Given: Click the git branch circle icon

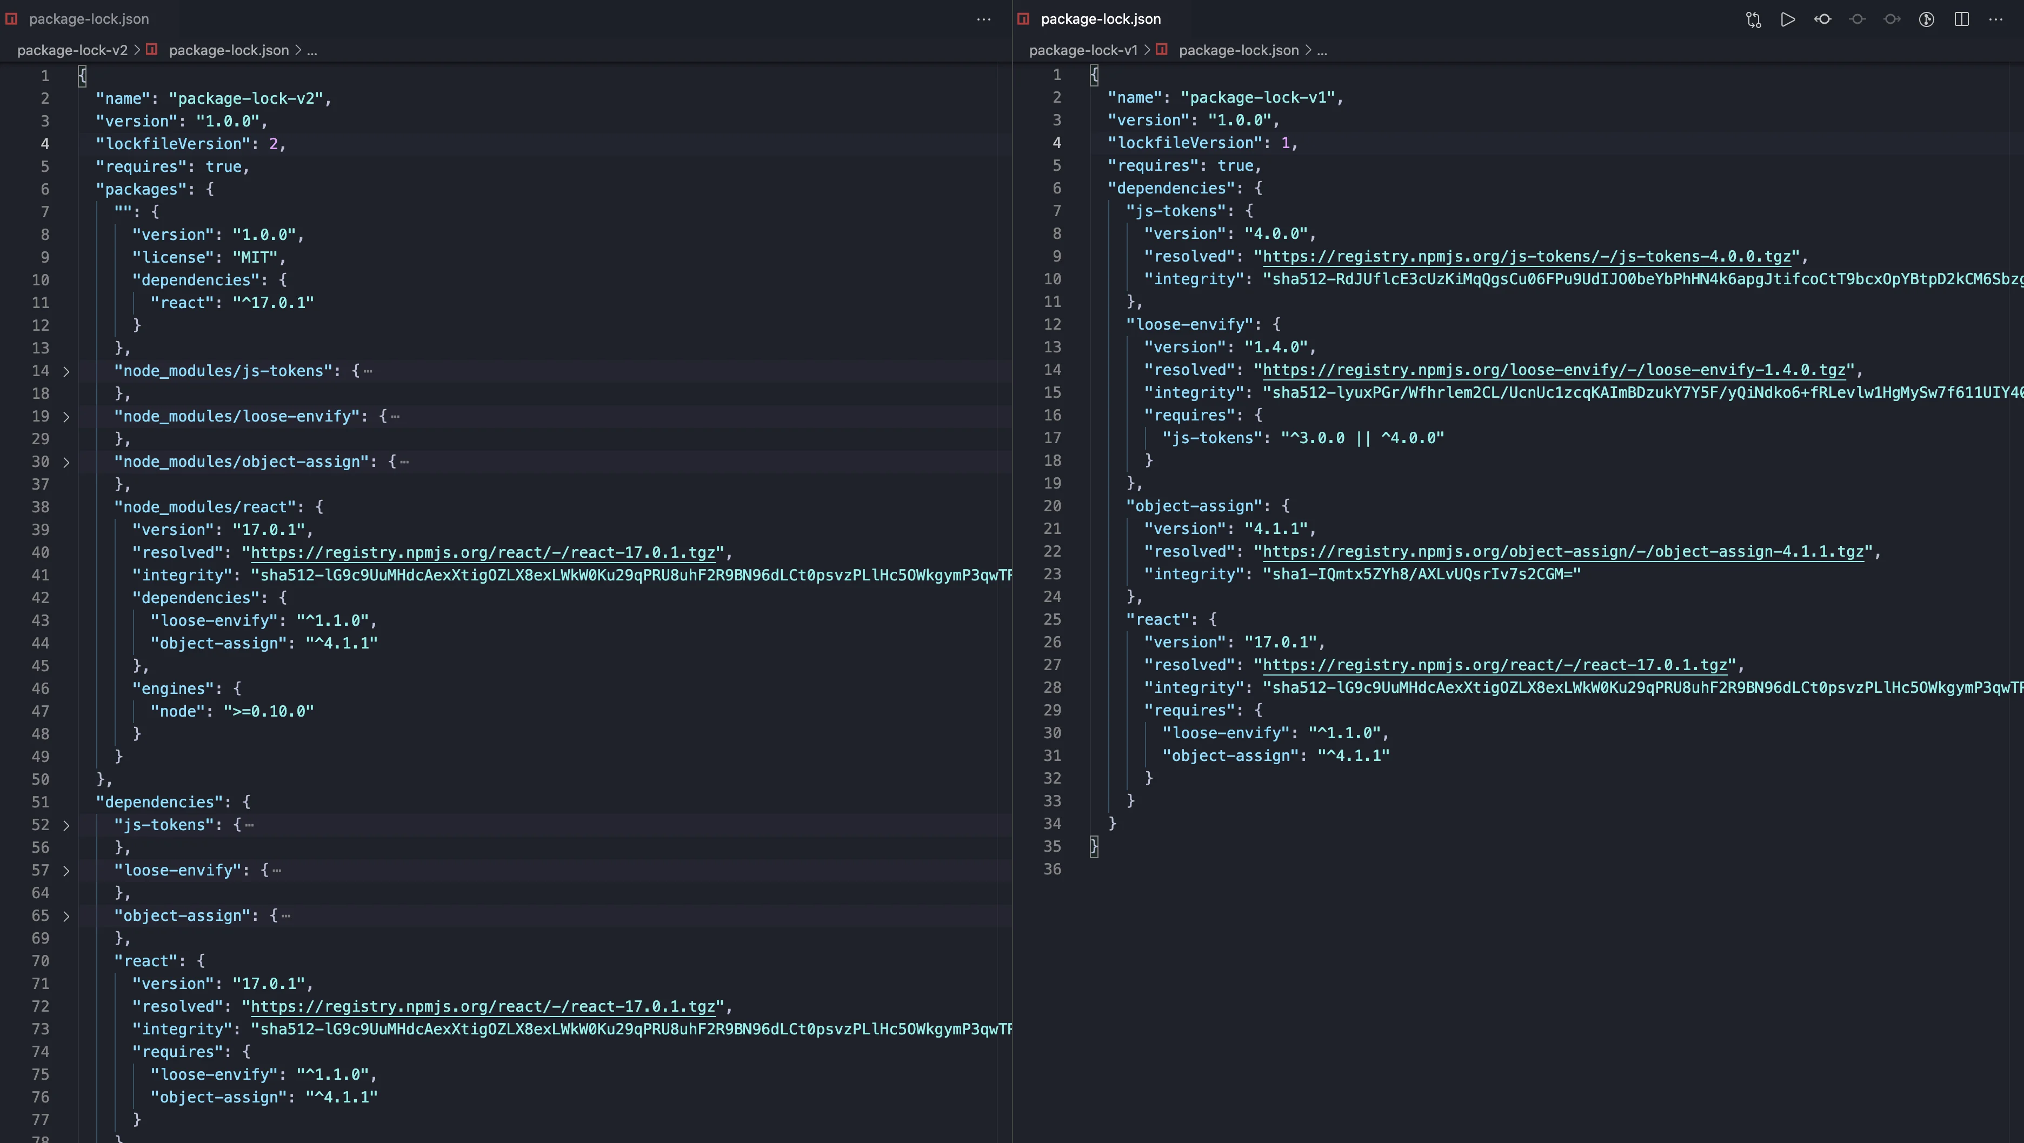Looking at the screenshot, I should [x=1927, y=19].
